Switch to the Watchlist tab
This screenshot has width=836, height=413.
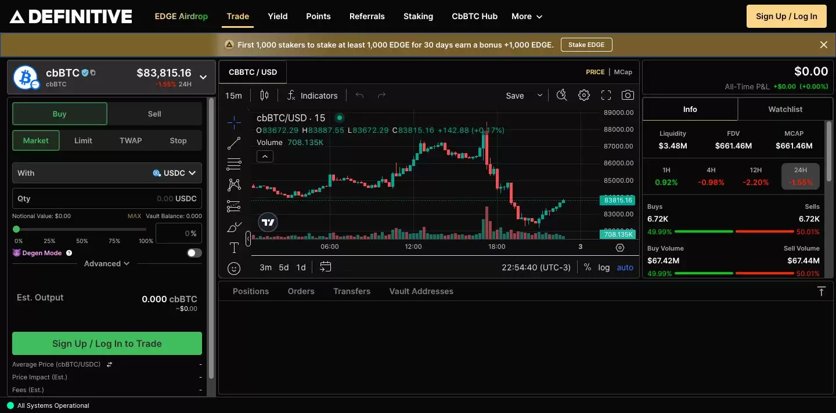click(785, 109)
